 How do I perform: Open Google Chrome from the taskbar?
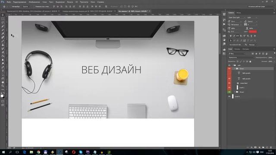[38, 152]
